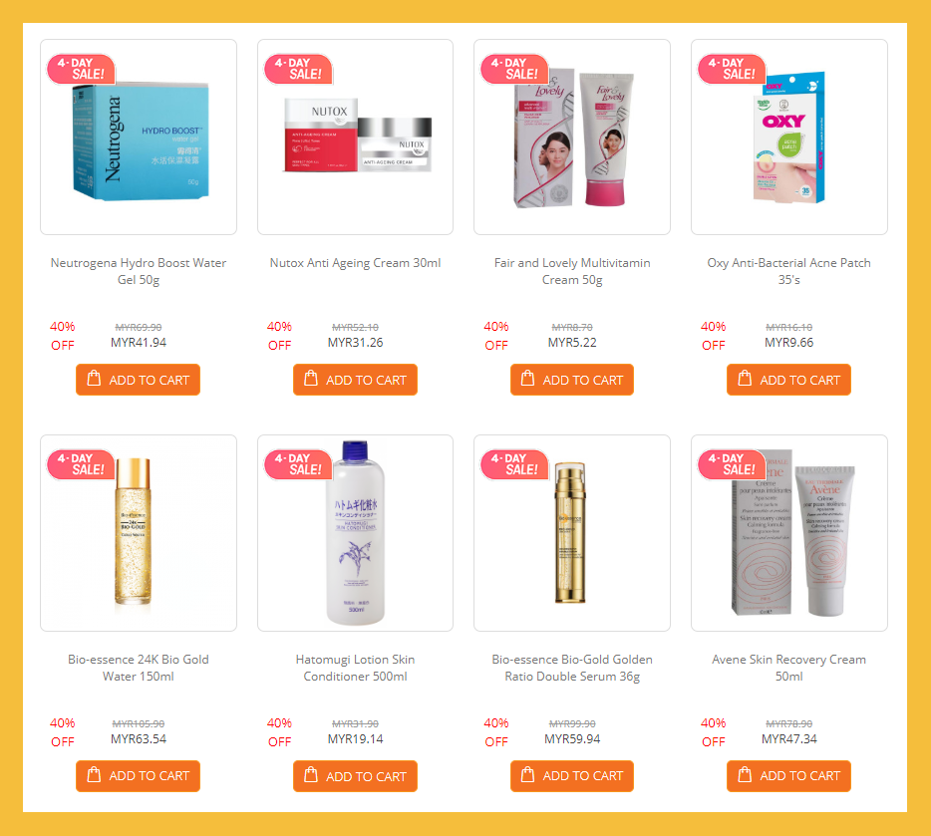The width and height of the screenshot is (931, 836).
Task: Add Bio-essence 24K Bio Gold Water to cart
Action: (x=138, y=775)
